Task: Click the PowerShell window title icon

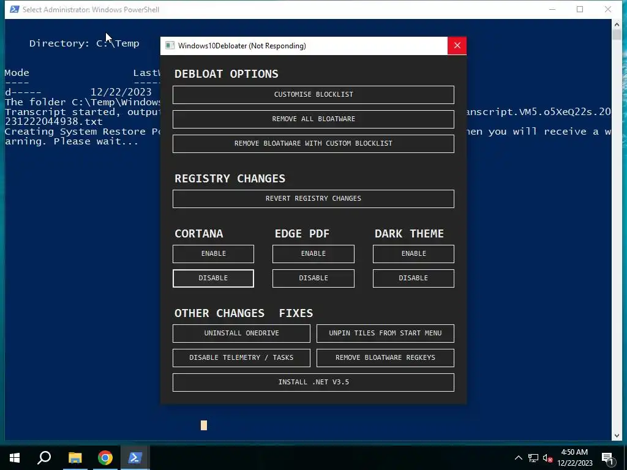Action: [15, 9]
